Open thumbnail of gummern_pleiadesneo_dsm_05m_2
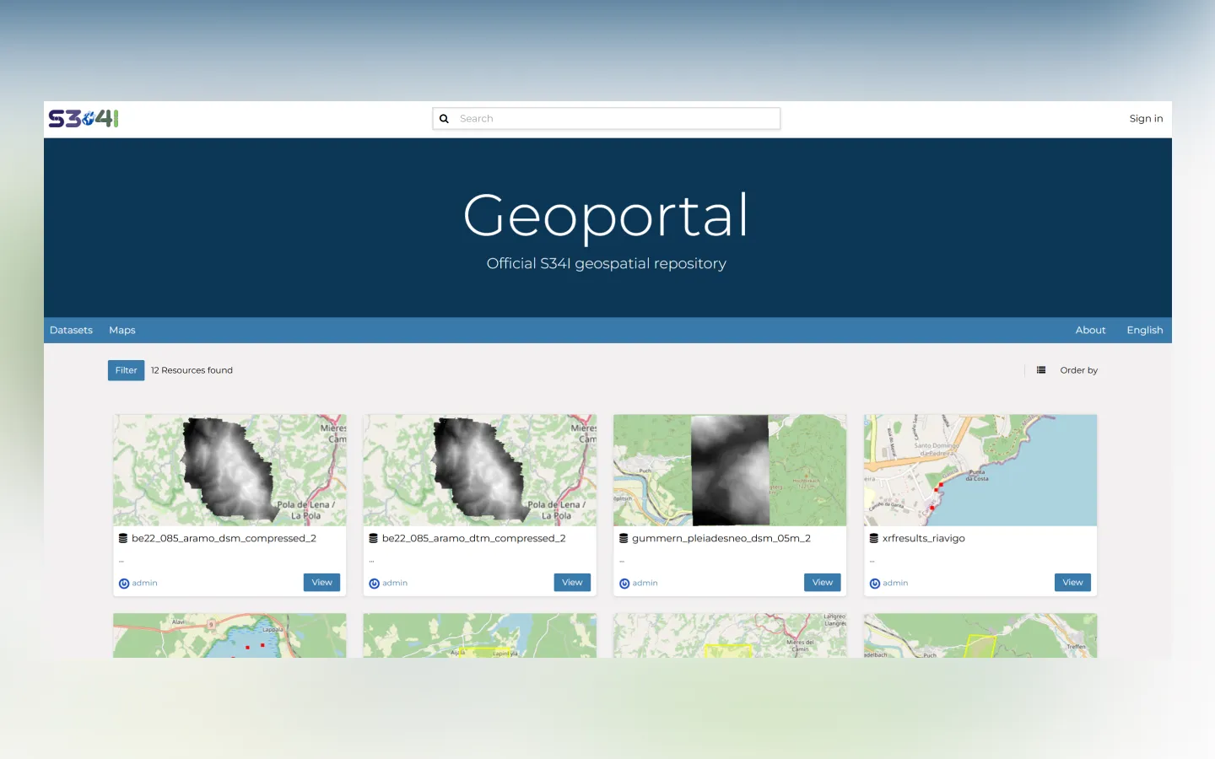Screen dimensions: 1215x759 click(x=730, y=470)
